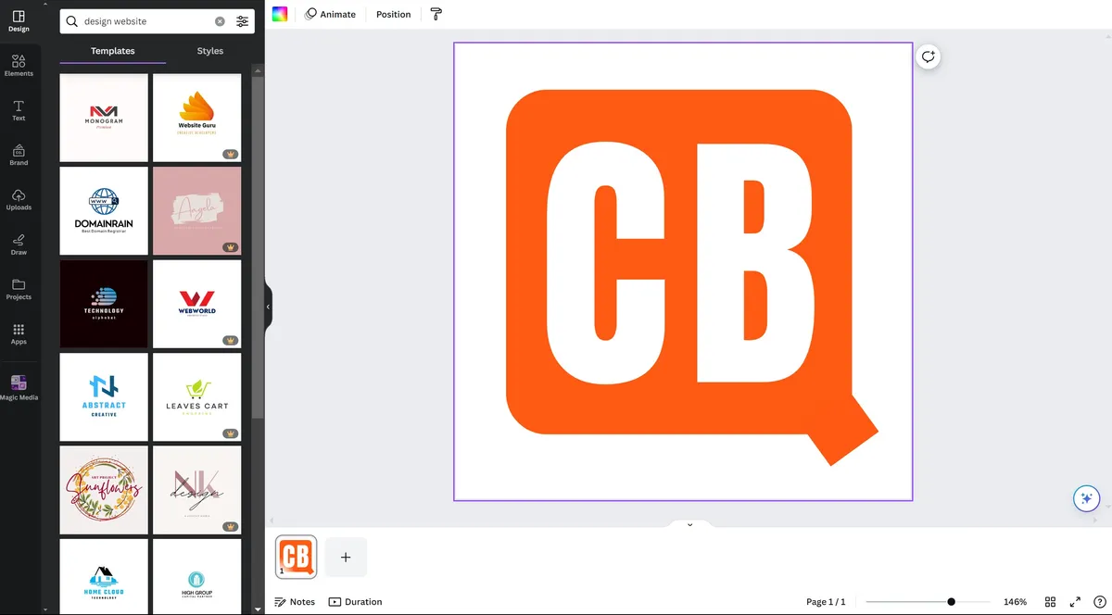Click the Magic assistant sparkle button
The width and height of the screenshot is (1112, 615).
coord(1085,498)
